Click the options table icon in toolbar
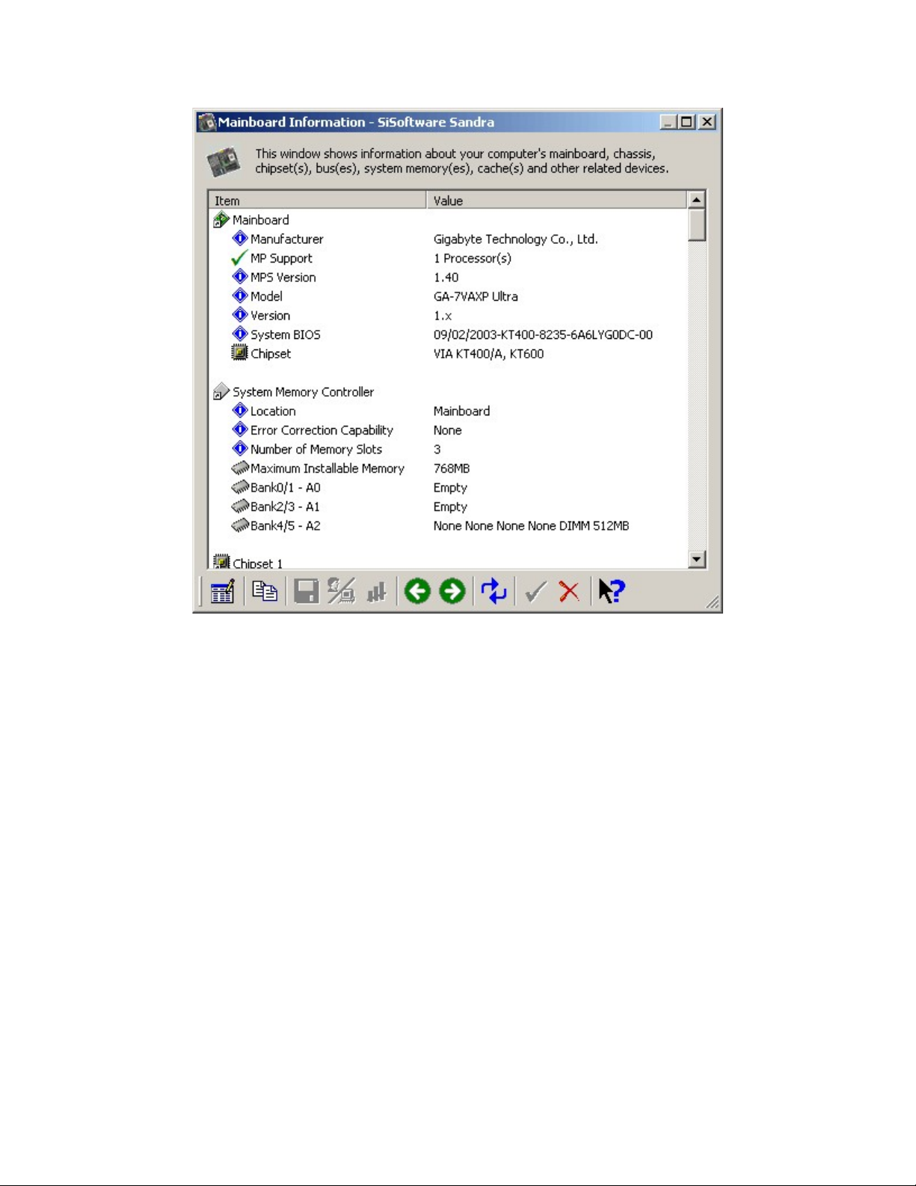The image size is (916, 1186). [x=222, y=592]
